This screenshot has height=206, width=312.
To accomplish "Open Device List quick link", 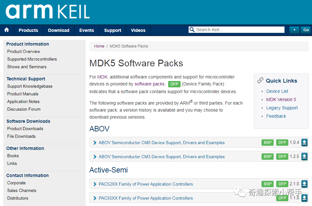I will [x=277, y=91].
